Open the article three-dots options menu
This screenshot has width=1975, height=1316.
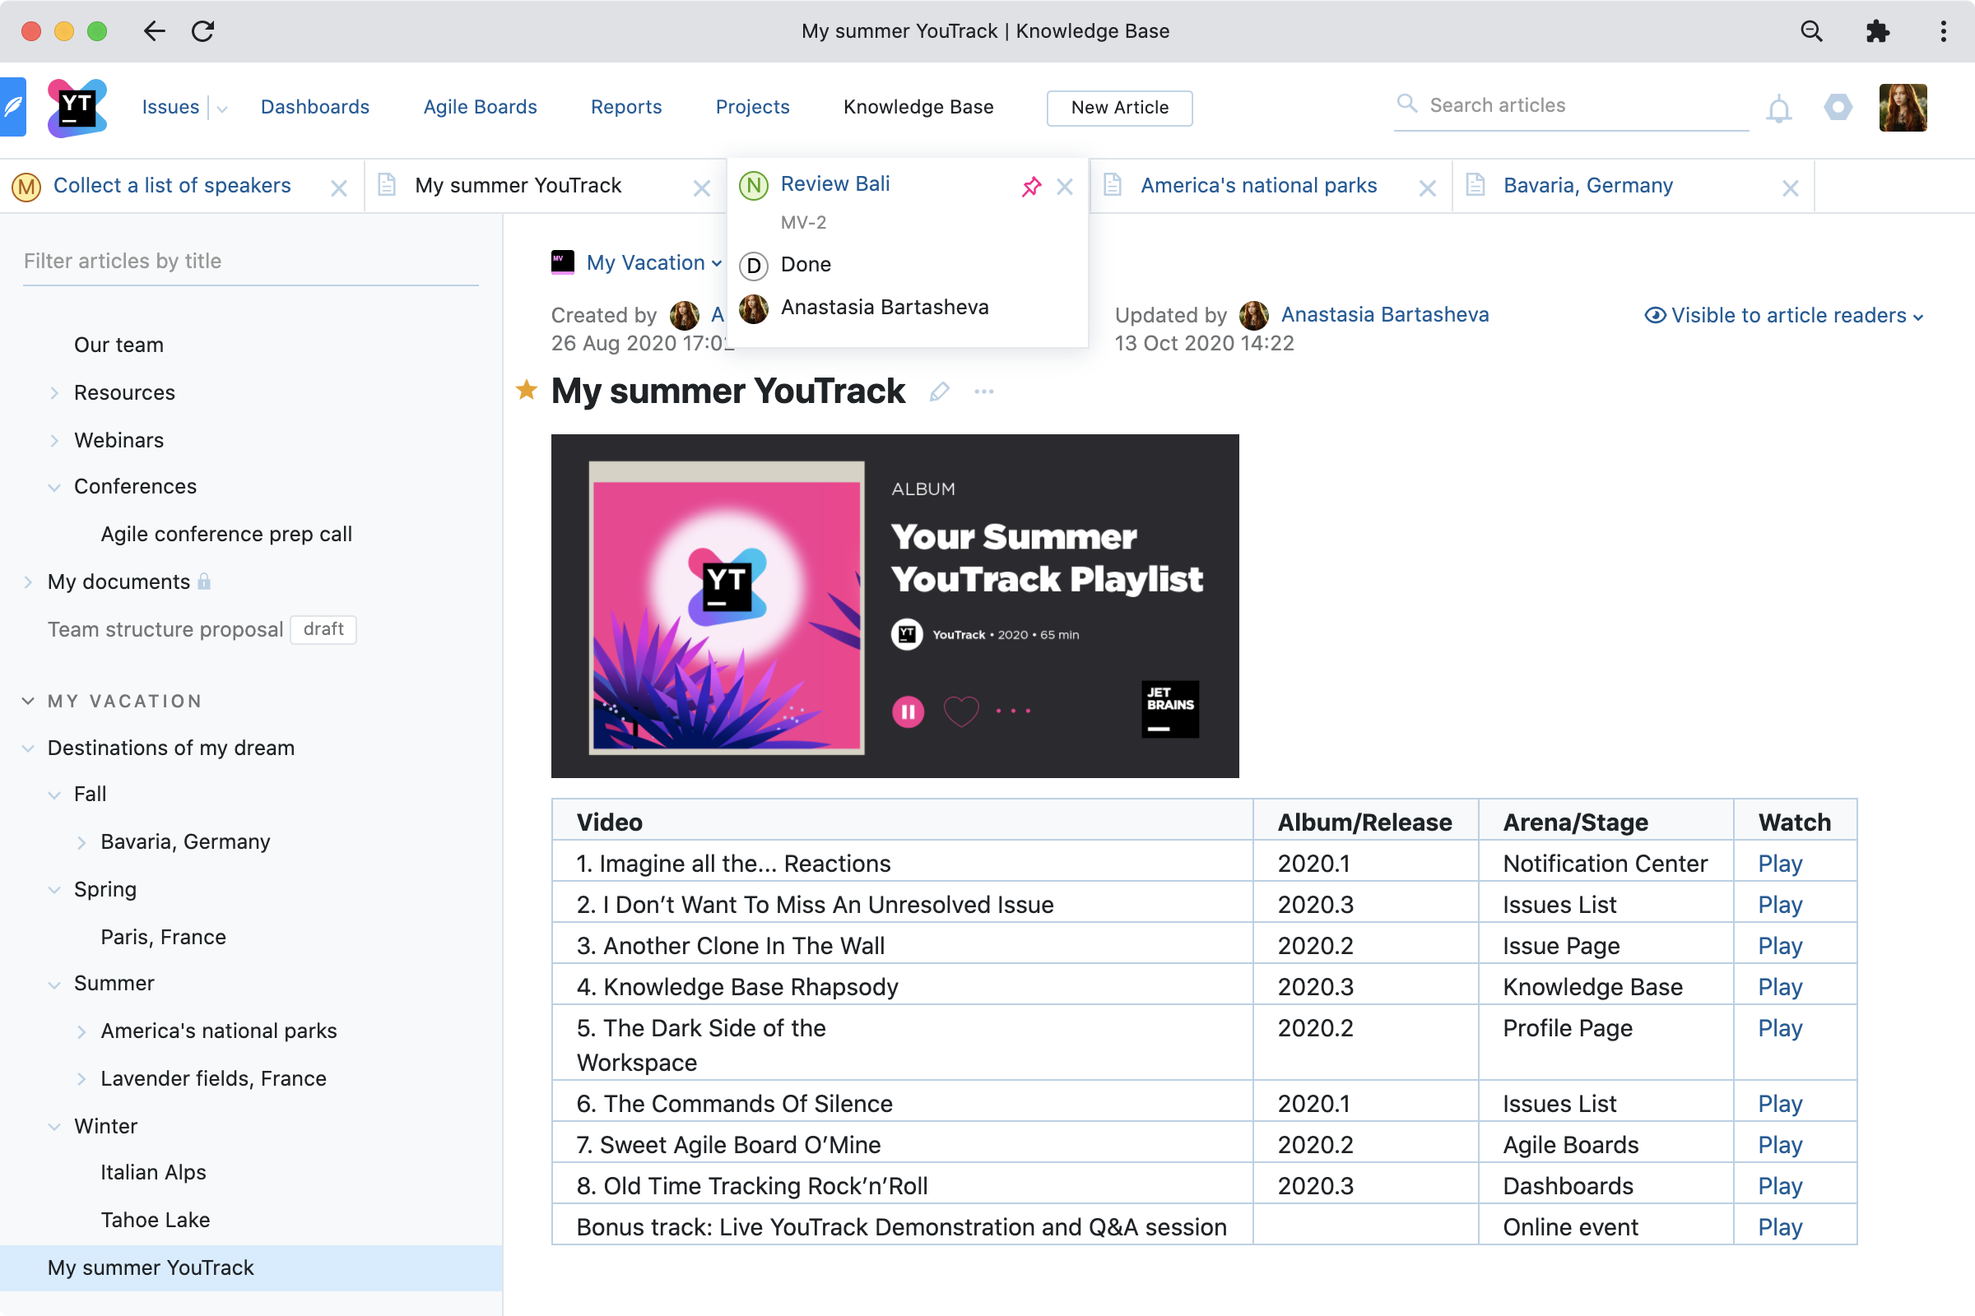pos(983,392)
